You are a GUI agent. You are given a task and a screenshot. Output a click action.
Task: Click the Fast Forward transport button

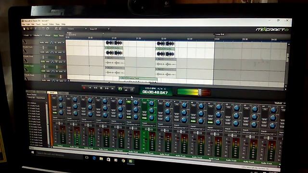click(x=107, y=88)
